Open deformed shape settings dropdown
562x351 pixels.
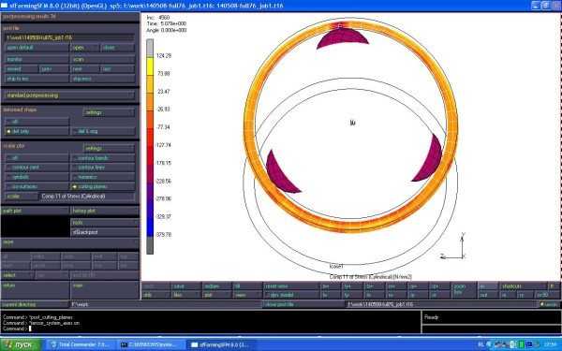tap(109, 112)
